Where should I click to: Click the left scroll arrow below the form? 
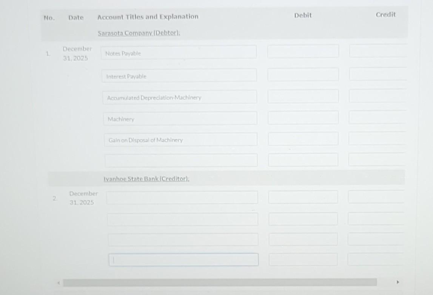tap(59, 281)
